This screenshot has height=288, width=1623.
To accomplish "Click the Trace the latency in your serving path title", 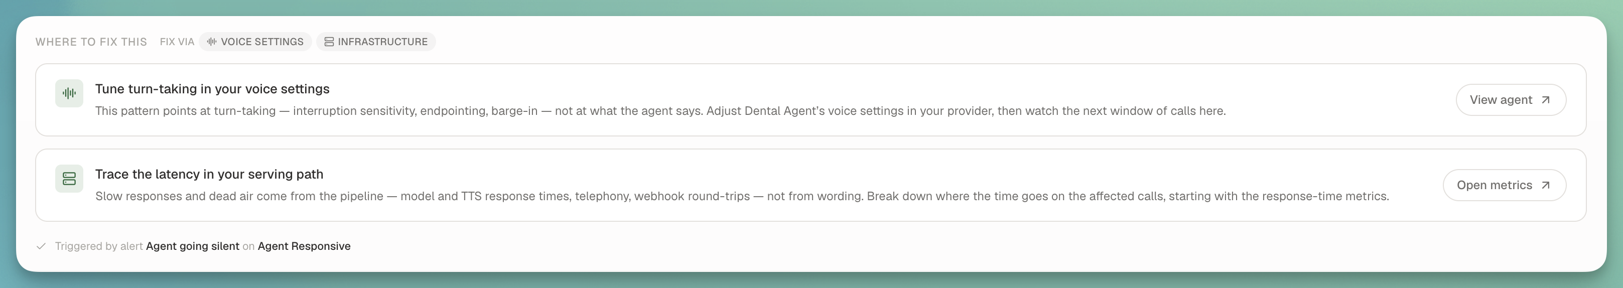I will pyautogui.click(x=209, y=174).
